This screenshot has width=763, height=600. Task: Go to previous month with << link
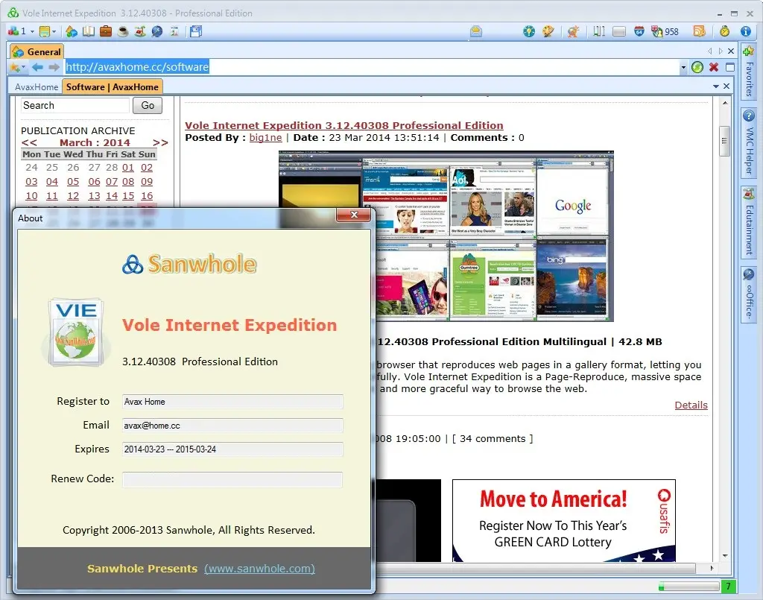[29, 143]
